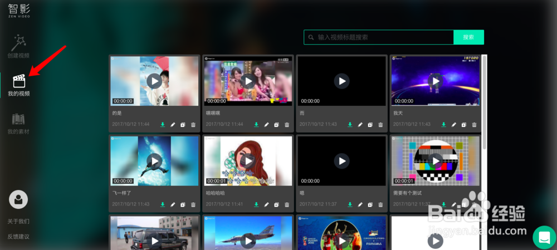Play the 哈哈哈哈 video
This screenshot has width=557, height=250.
pos(248,161)
